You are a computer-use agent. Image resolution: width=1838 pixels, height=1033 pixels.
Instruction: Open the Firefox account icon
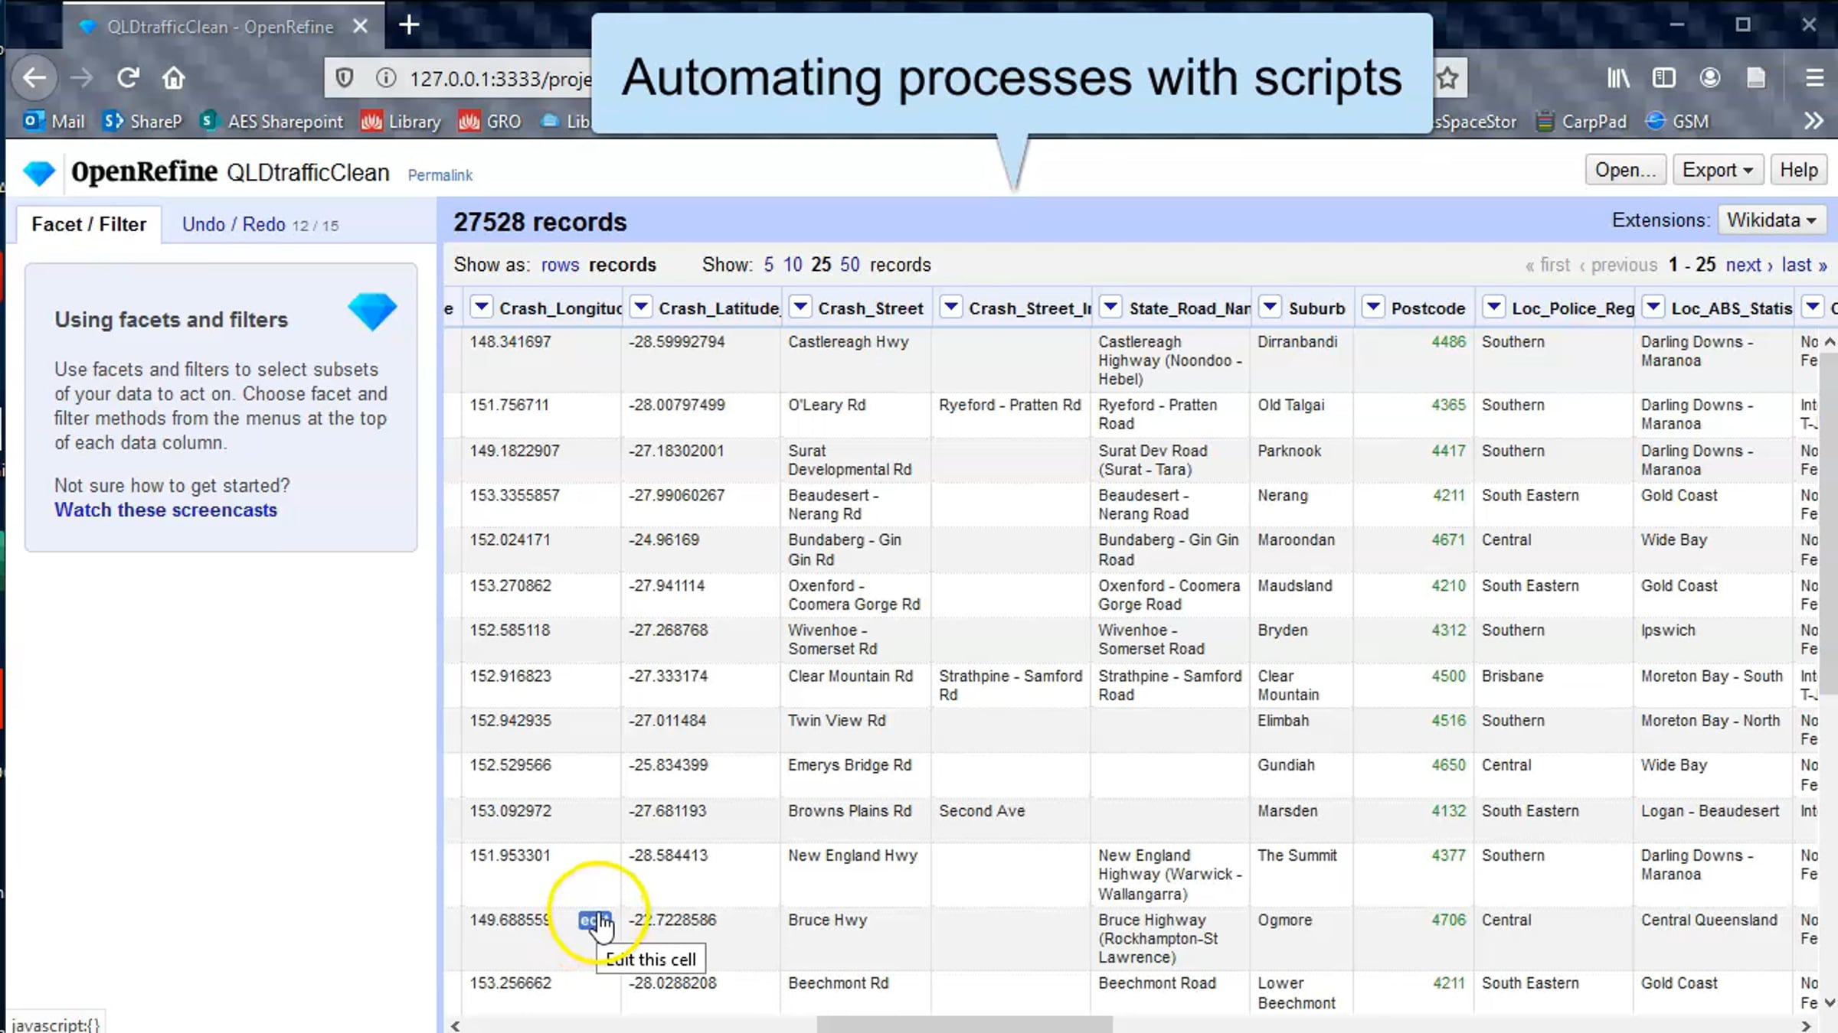[1709, 78]
